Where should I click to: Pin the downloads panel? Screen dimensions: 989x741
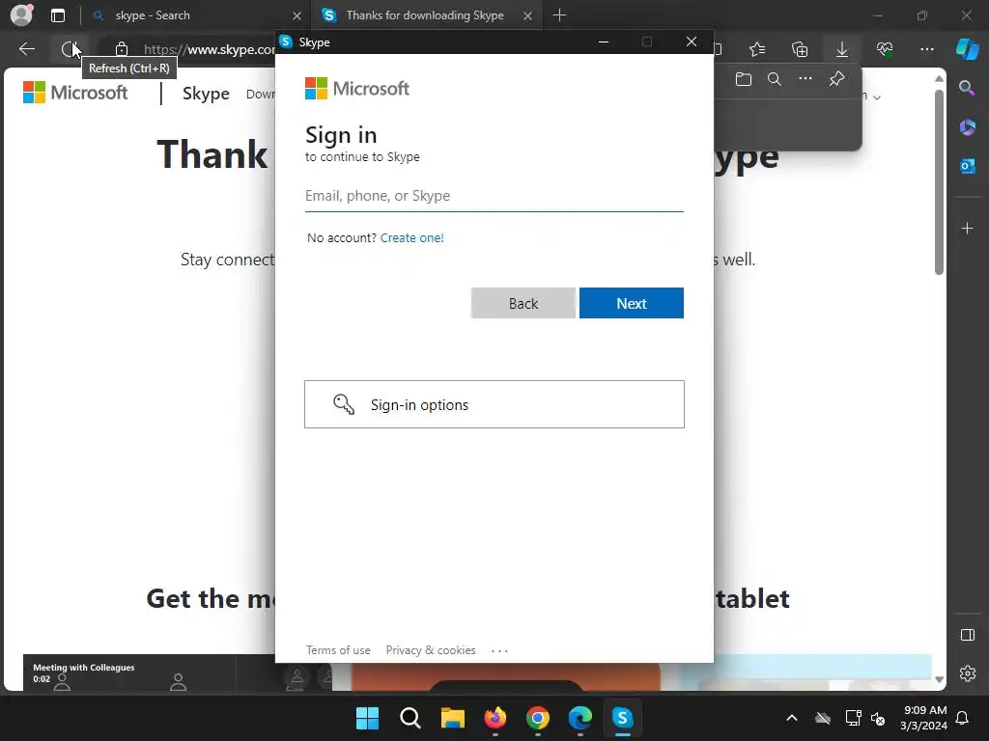[836, 79]
